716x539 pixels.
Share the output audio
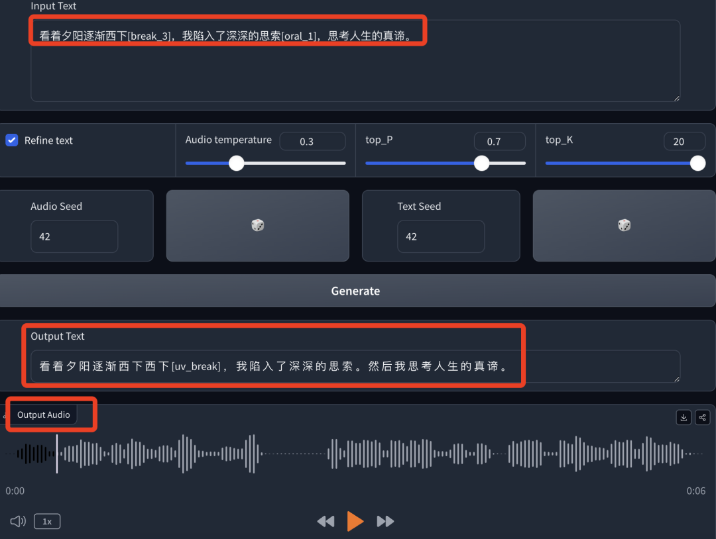(x=702, y=417)
